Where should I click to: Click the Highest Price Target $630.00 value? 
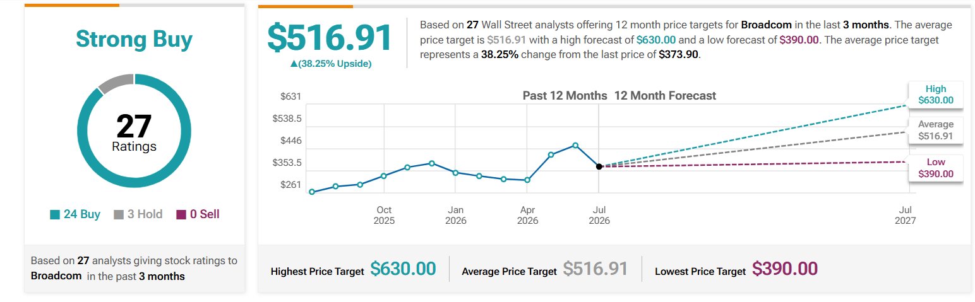coord(403,269)
